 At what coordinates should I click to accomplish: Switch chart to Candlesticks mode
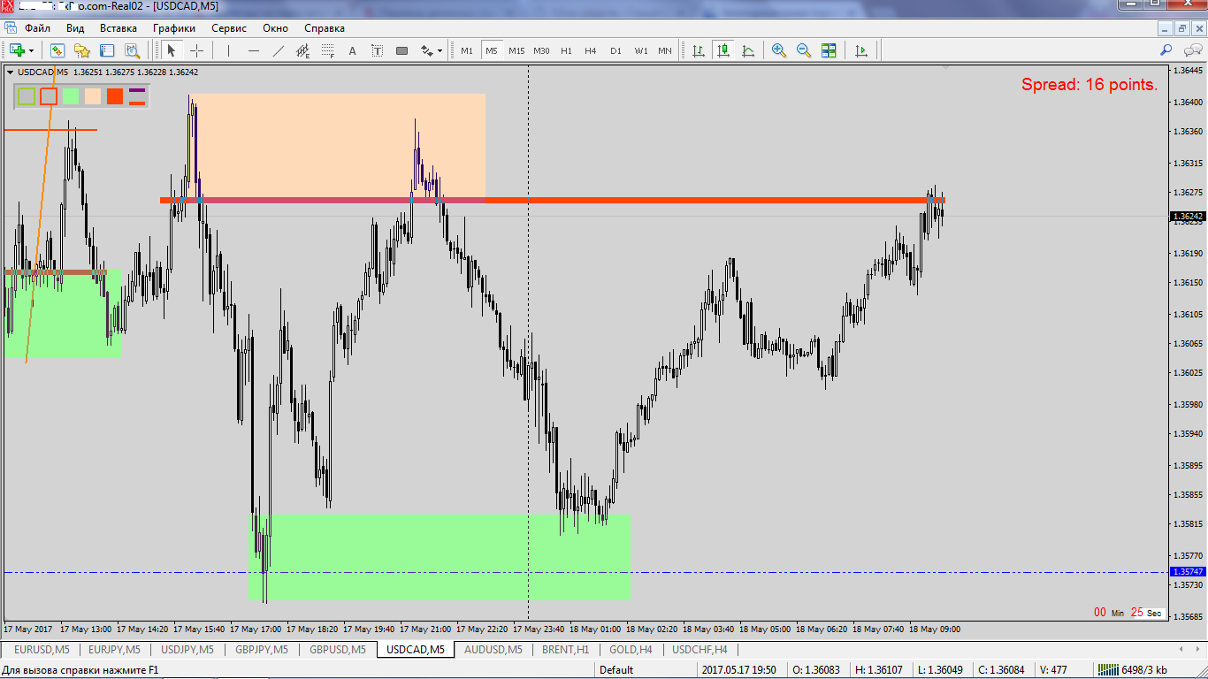(x=723, y=50)
